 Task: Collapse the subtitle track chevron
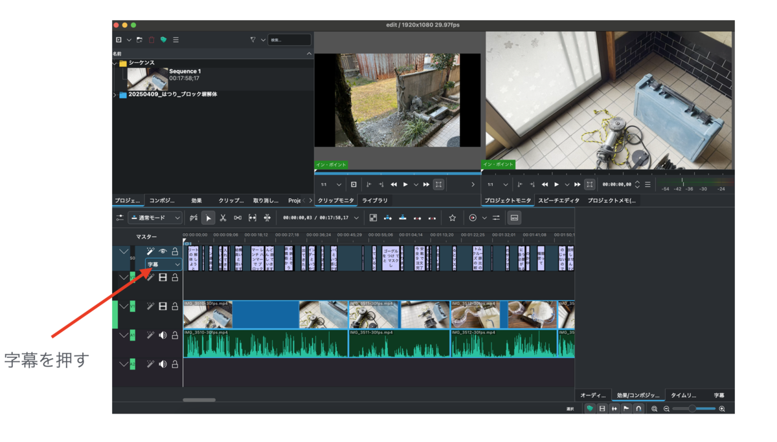tap(124, 251)
